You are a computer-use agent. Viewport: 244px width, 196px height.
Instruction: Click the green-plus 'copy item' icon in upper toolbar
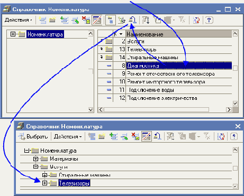click(x=64, y=20)
